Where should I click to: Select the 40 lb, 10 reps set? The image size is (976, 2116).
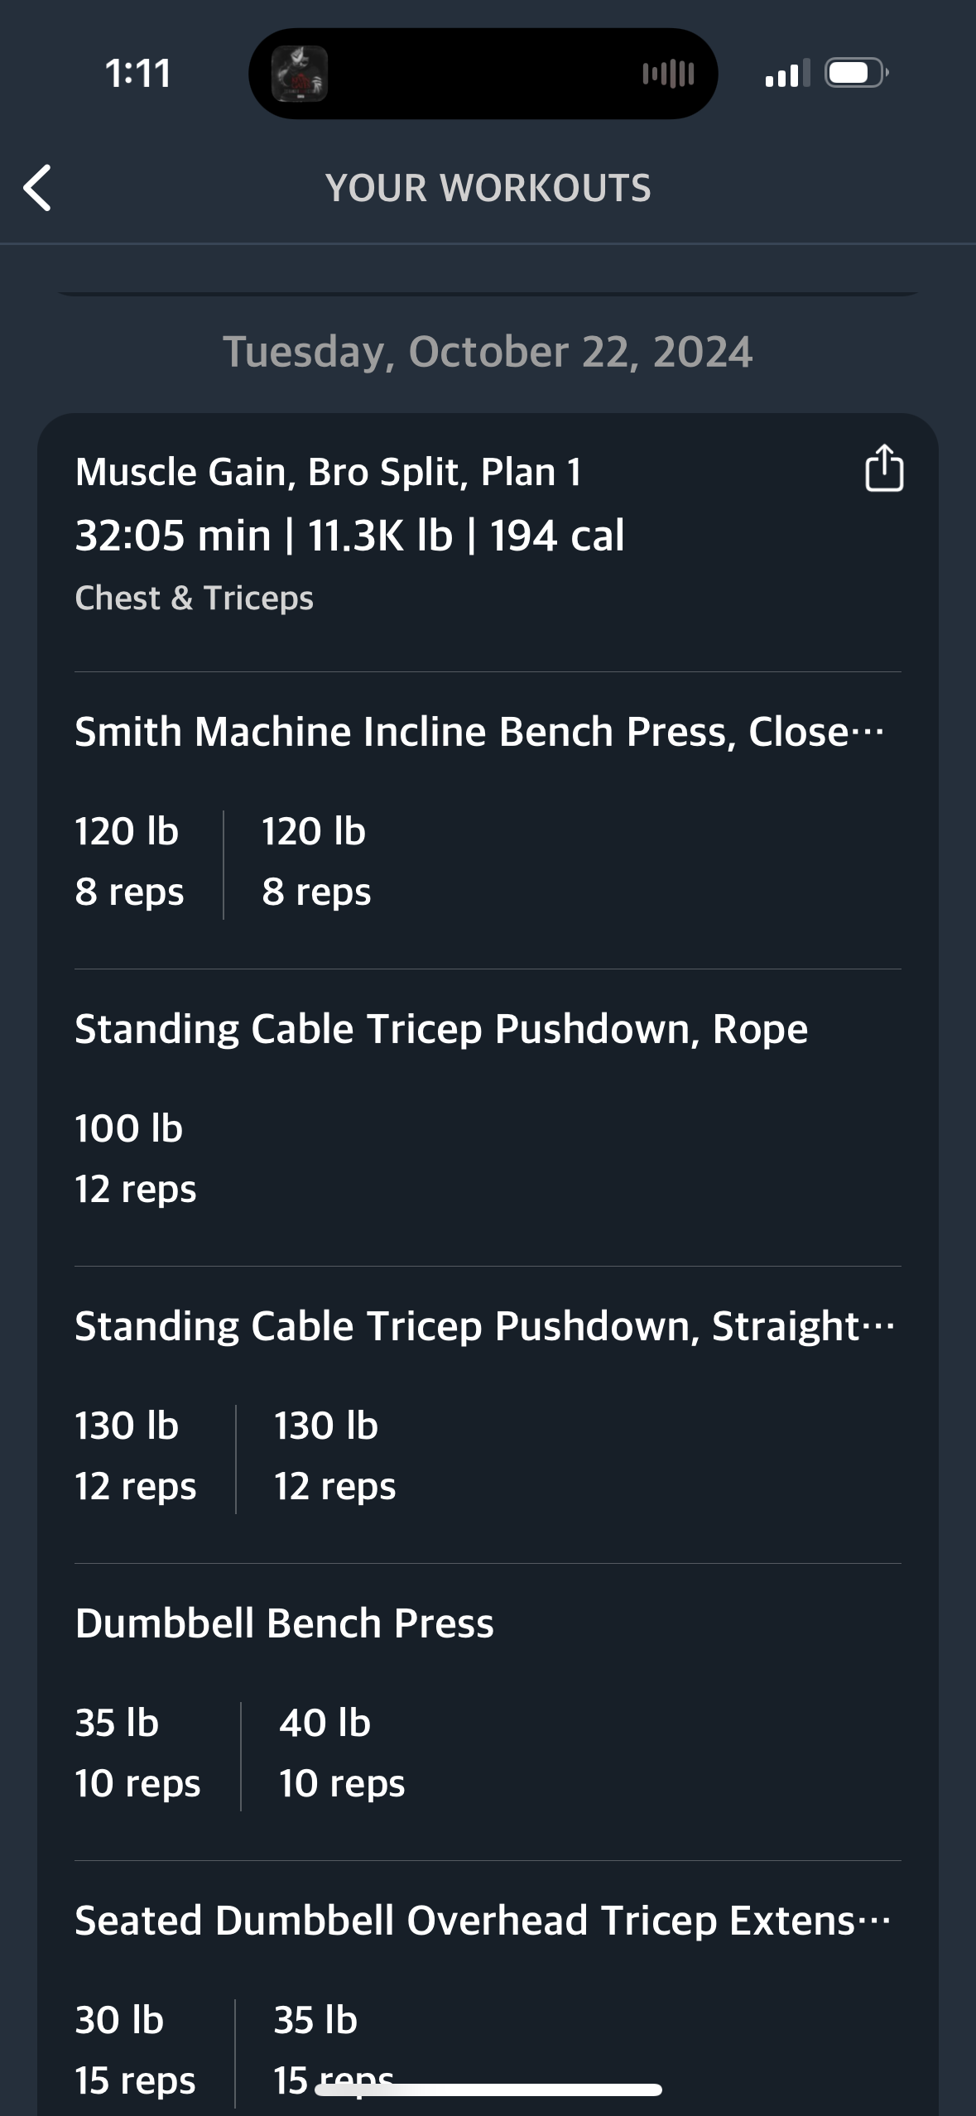click(x=341, y=1753)
